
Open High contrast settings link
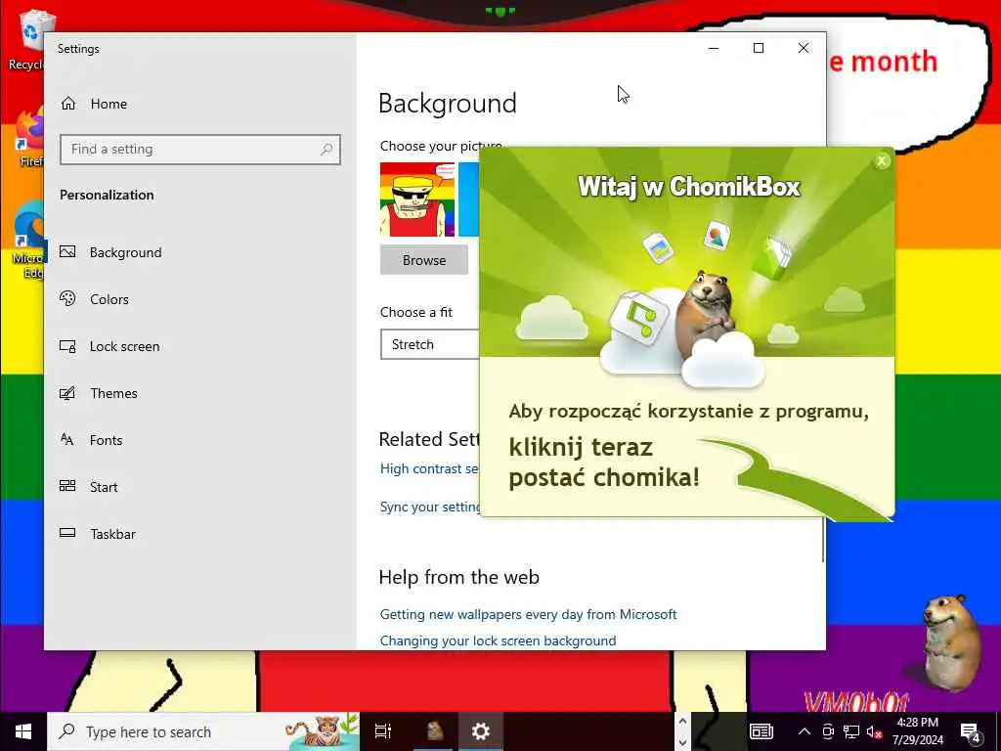click(x=429, y=468)
